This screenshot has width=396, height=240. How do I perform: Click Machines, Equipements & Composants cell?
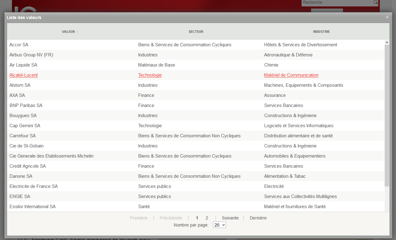304,85
